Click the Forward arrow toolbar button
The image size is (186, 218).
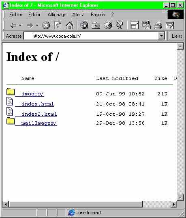point(30,26)
